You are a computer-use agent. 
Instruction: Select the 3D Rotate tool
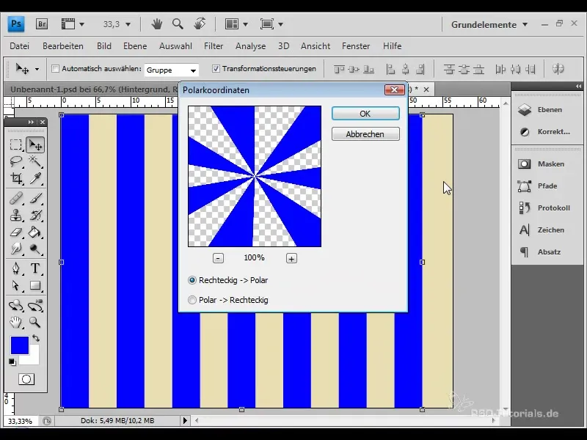(15, 305)
